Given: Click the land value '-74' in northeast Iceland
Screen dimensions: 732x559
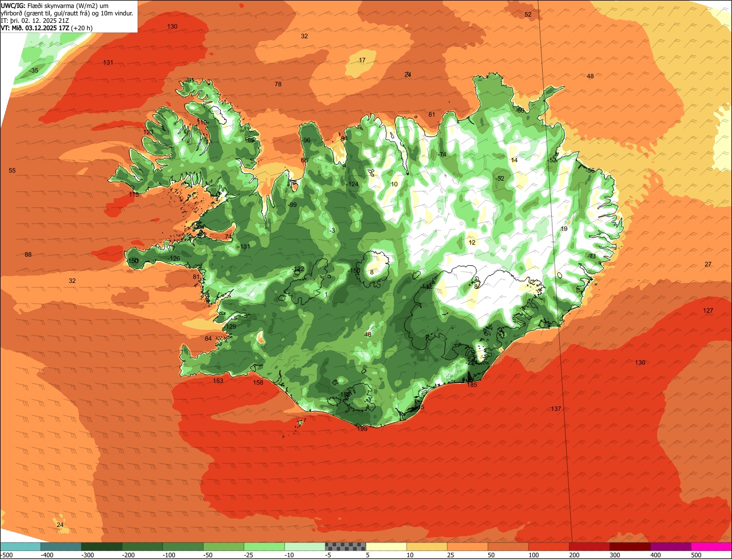Looking at the screenshot, I should (441, 155).
